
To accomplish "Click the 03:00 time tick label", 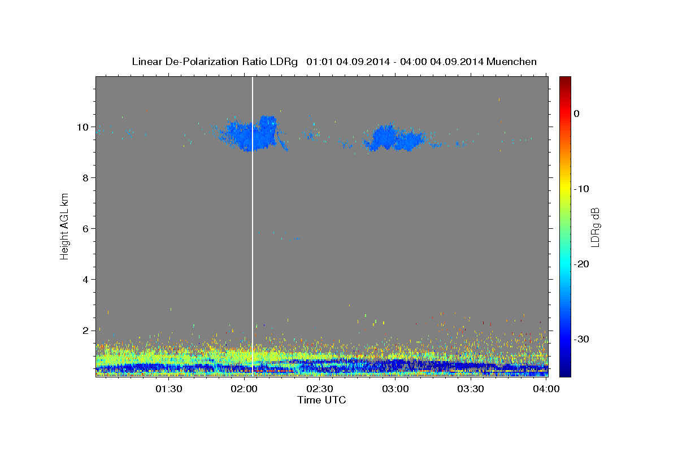I will coord(395,389).
